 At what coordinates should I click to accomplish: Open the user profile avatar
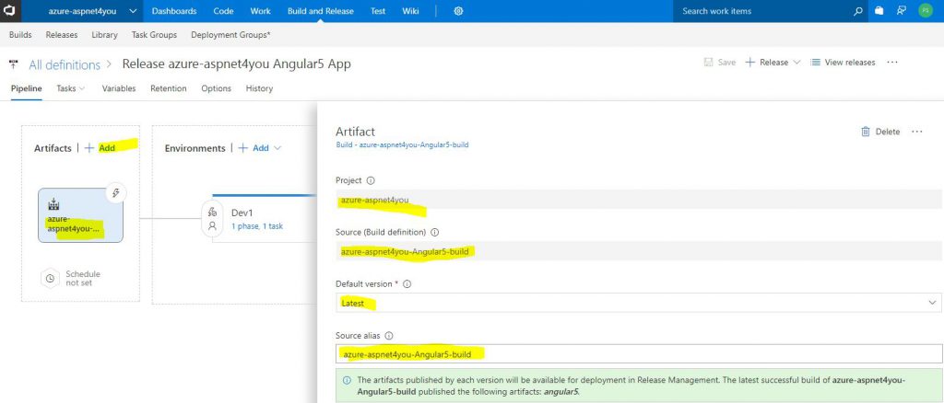[925, 11]
